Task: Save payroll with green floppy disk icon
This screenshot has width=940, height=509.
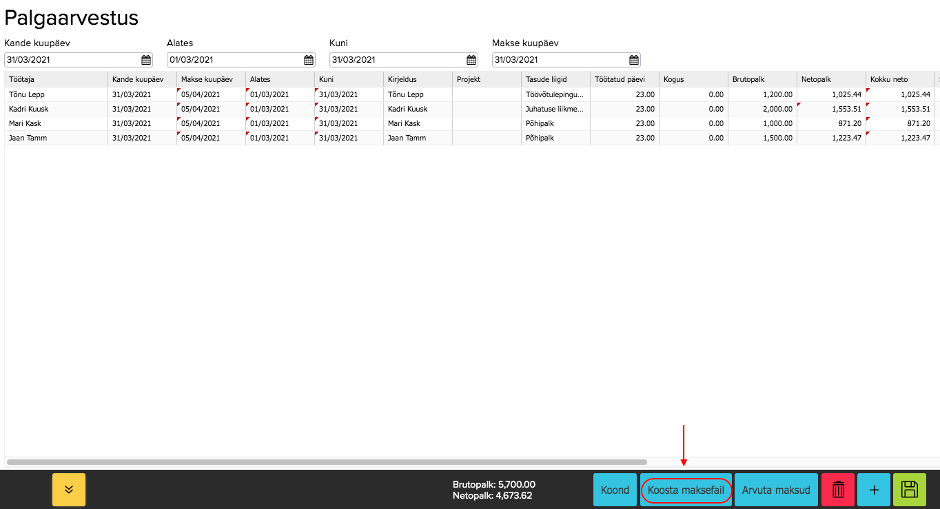Action: pyautogui.click(x=910, y=490)
